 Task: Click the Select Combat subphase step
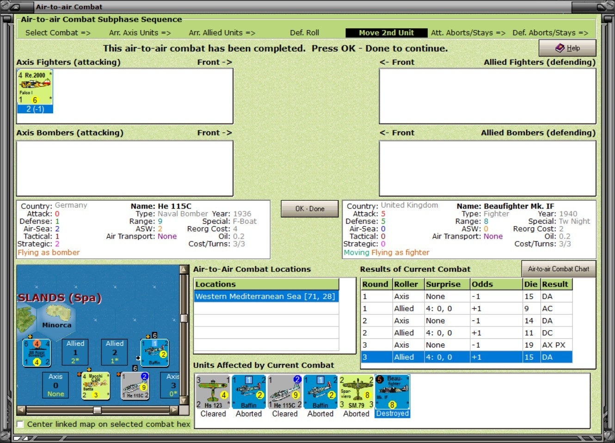58,33
